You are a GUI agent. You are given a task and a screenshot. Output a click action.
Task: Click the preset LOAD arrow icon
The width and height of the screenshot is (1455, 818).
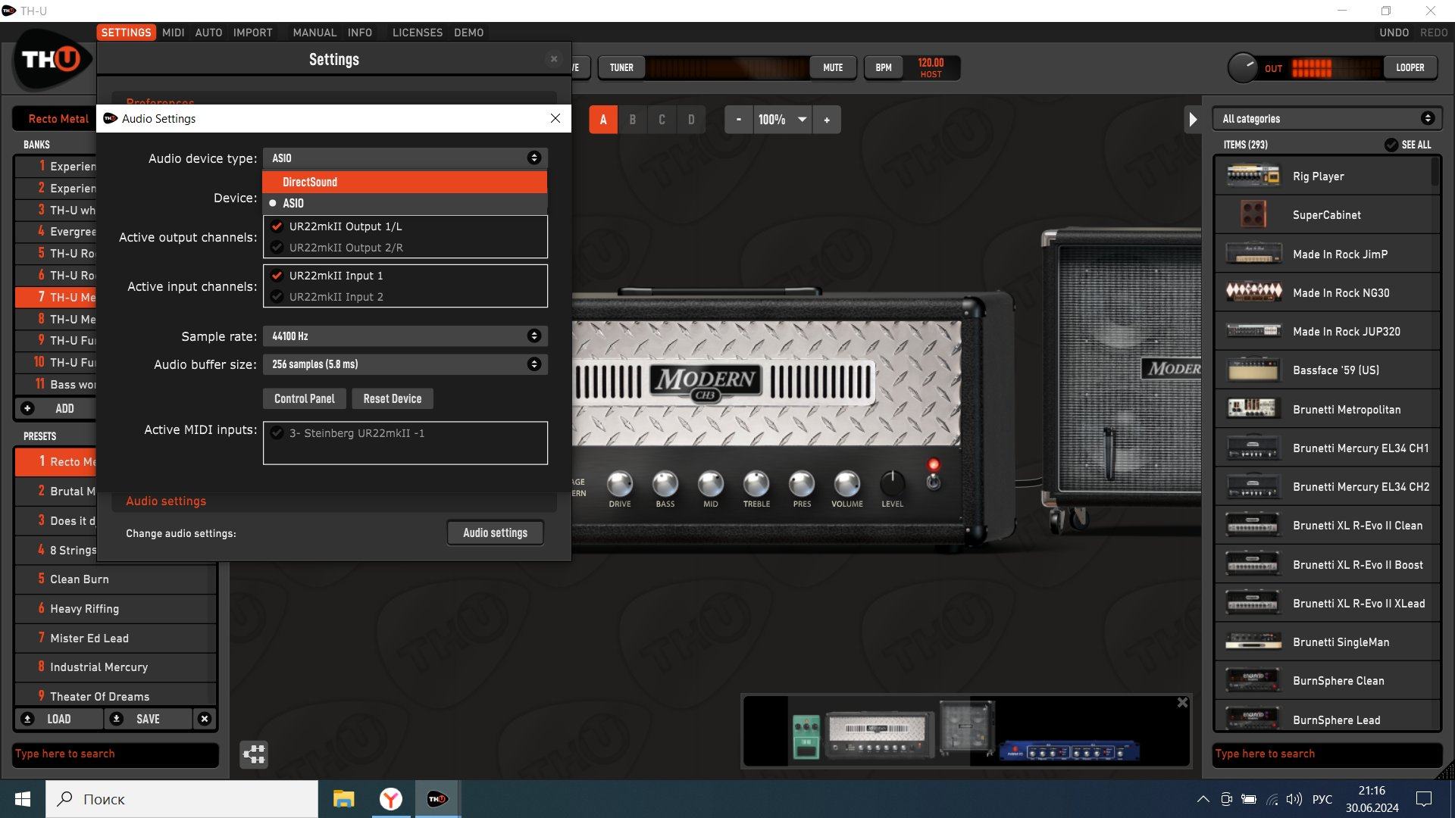click(27, 719)
